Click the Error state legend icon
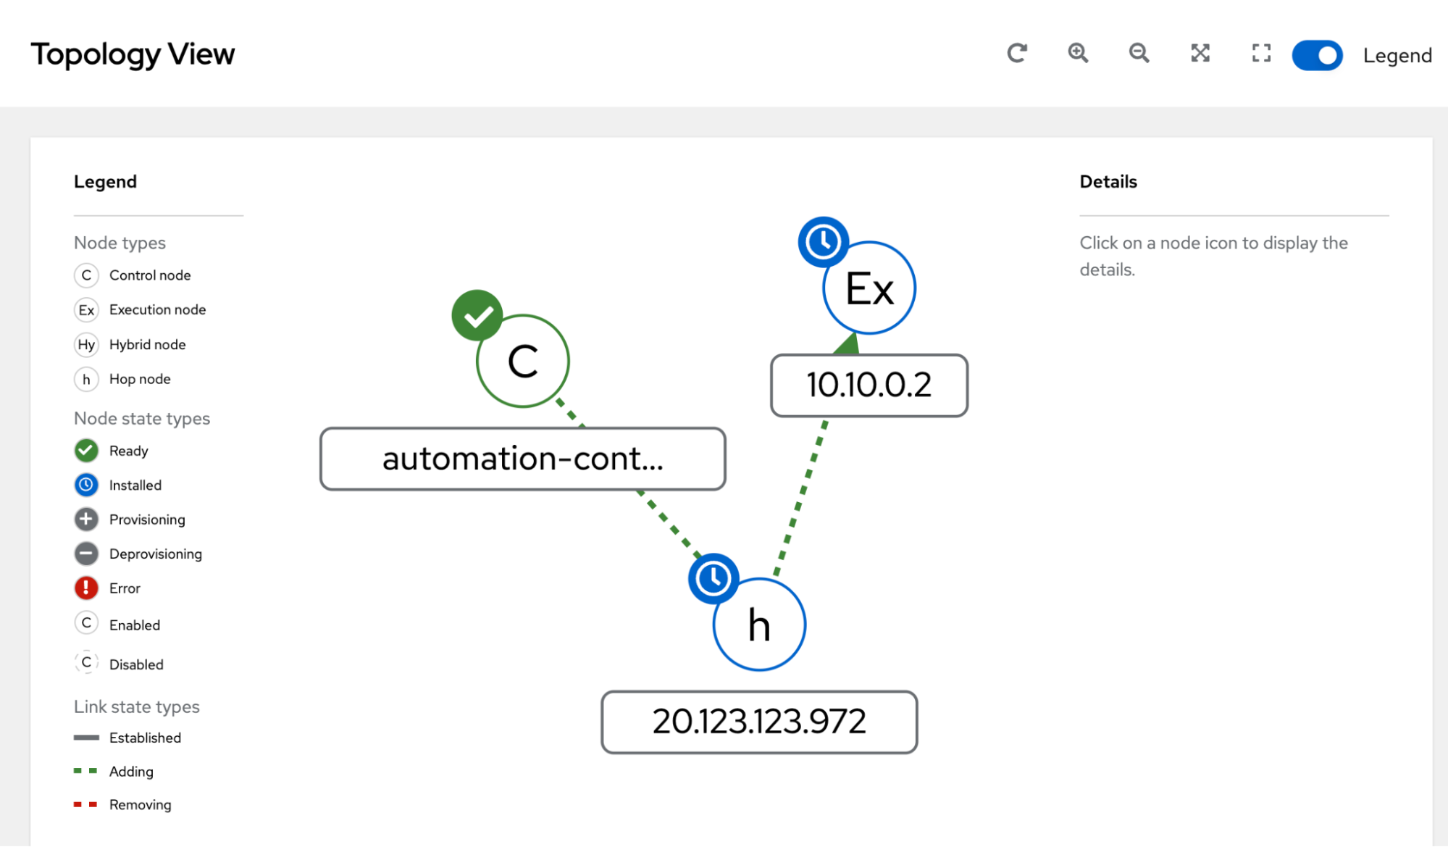Screen dimensions: 1448x847 click(86, 588)
